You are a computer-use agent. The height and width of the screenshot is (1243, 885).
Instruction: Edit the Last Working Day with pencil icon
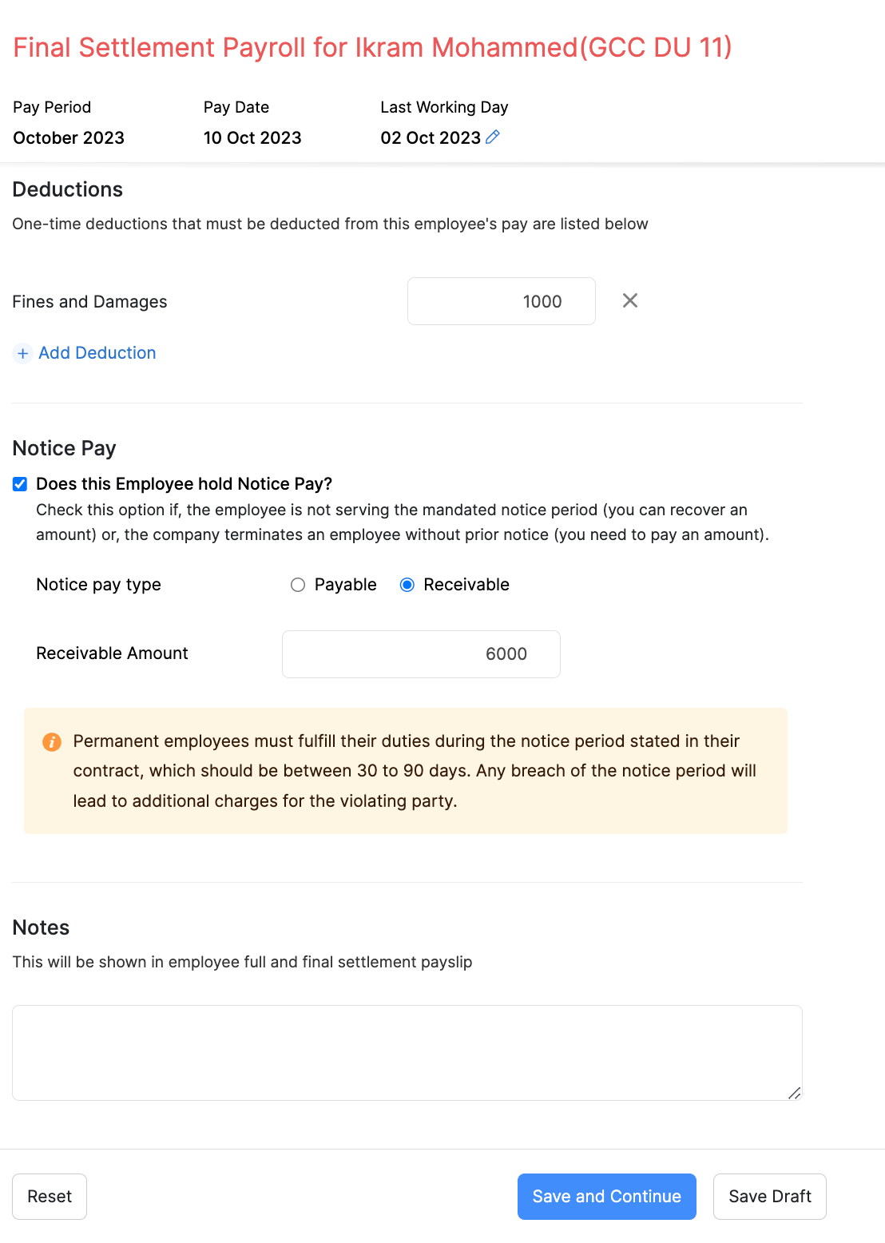point(493,137)
